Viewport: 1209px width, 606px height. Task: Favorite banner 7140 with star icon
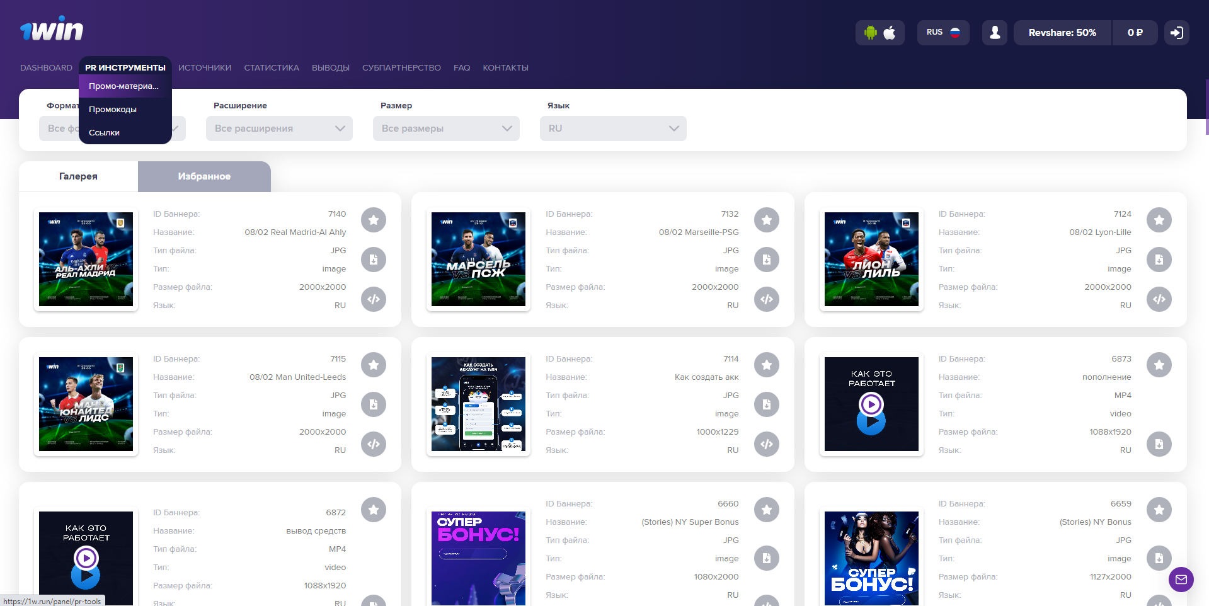click(374, 220)
